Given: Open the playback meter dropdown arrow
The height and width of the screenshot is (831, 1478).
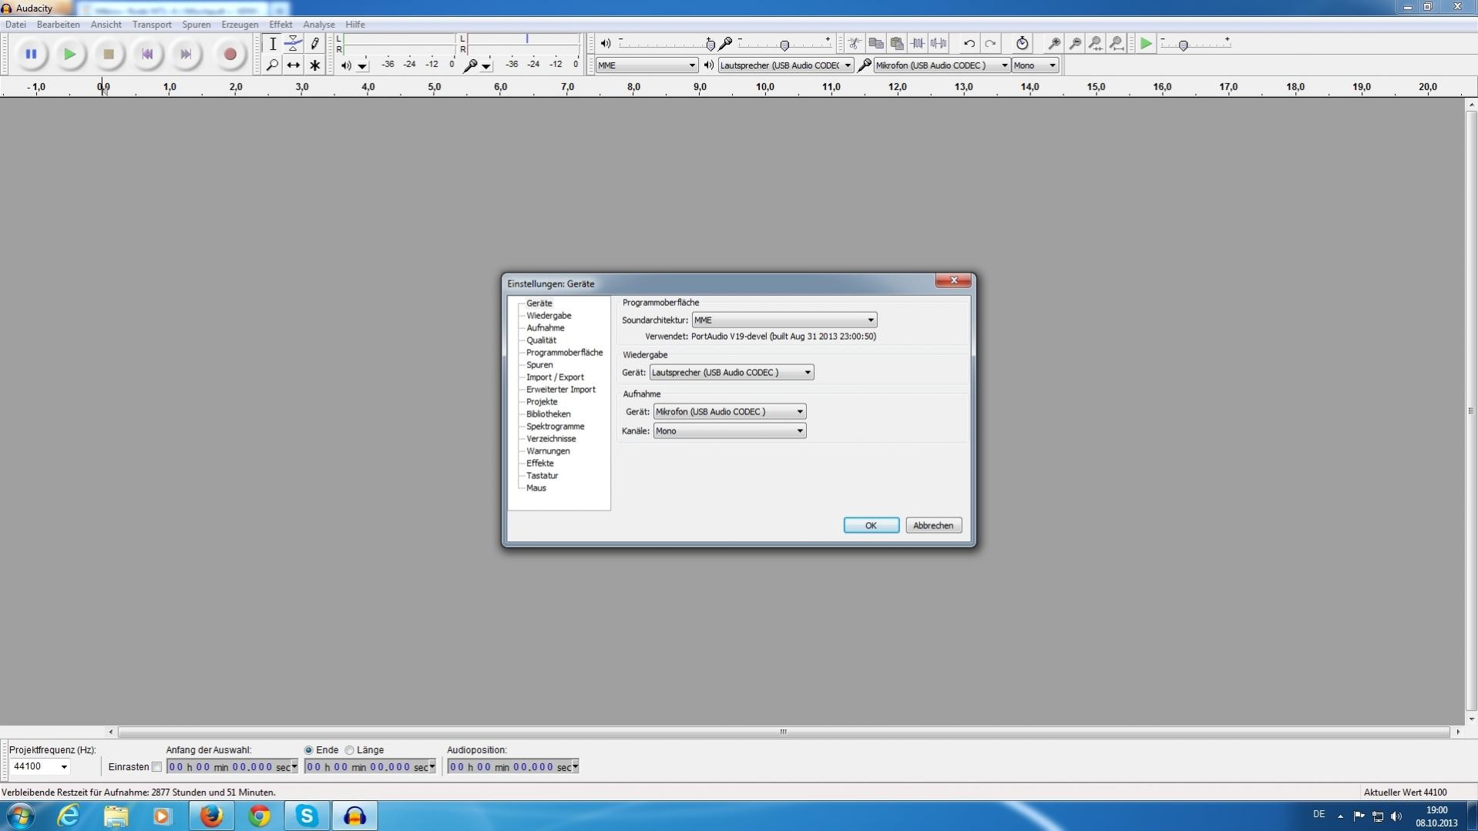Looking at the screenshot, I should (362, 66).
